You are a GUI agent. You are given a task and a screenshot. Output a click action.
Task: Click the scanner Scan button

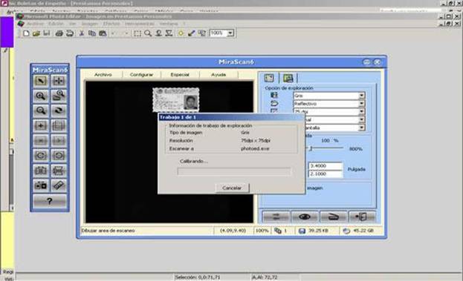point(334,216)
